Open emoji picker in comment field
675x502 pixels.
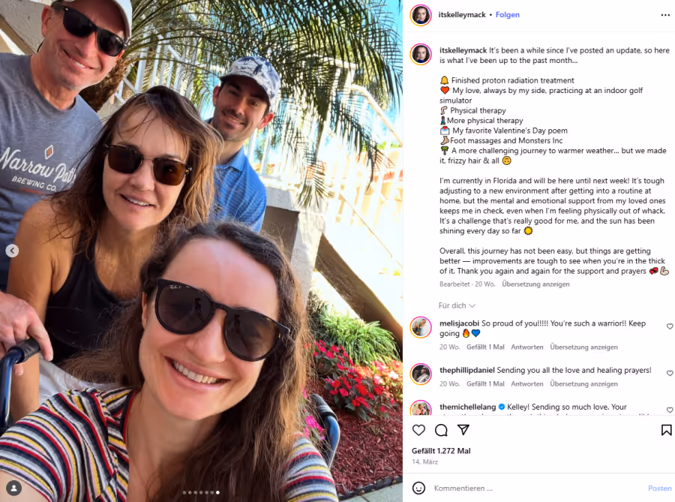pyautogui.click(x=418, y=488)
